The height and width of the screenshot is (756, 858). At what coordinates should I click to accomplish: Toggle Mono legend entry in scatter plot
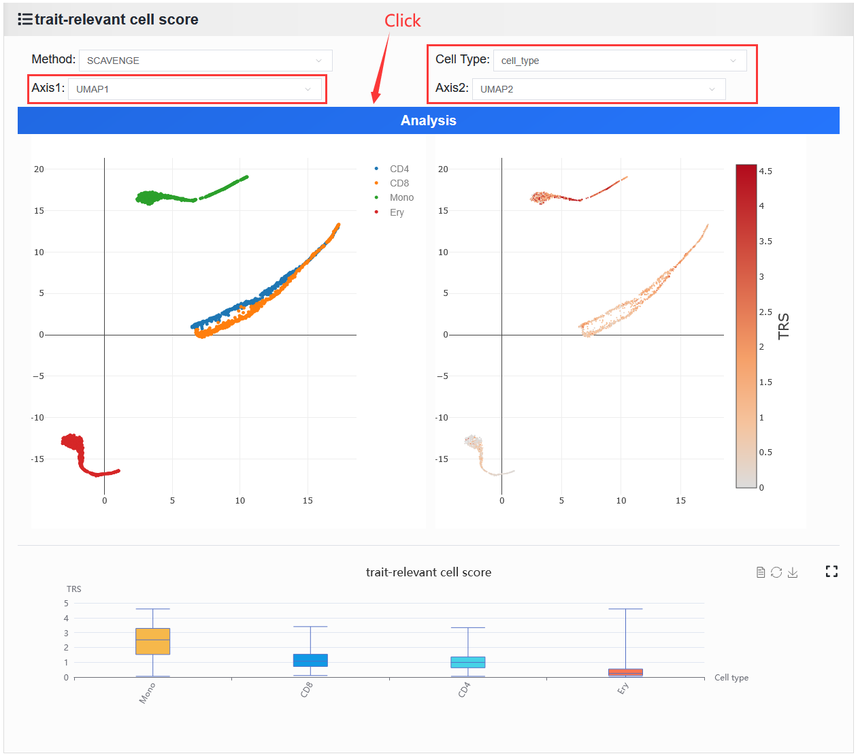click(394, 197)
